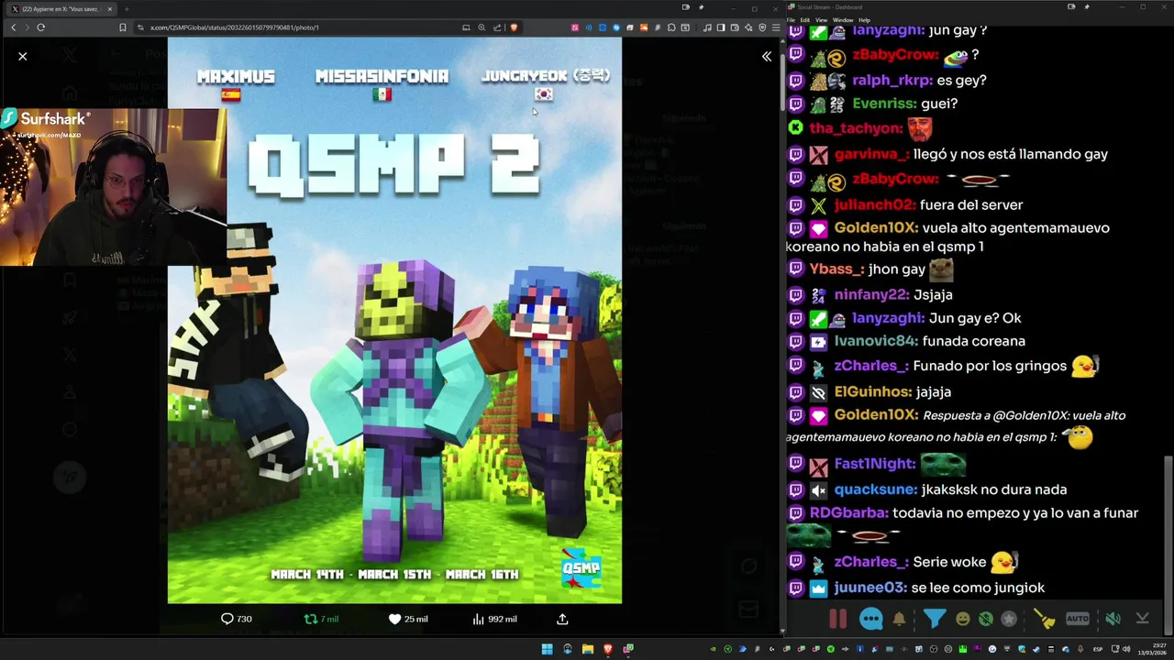Viewport: 1174px width, 660px height.
Task: Open Window menu in Social Stream
Action: 842,19
